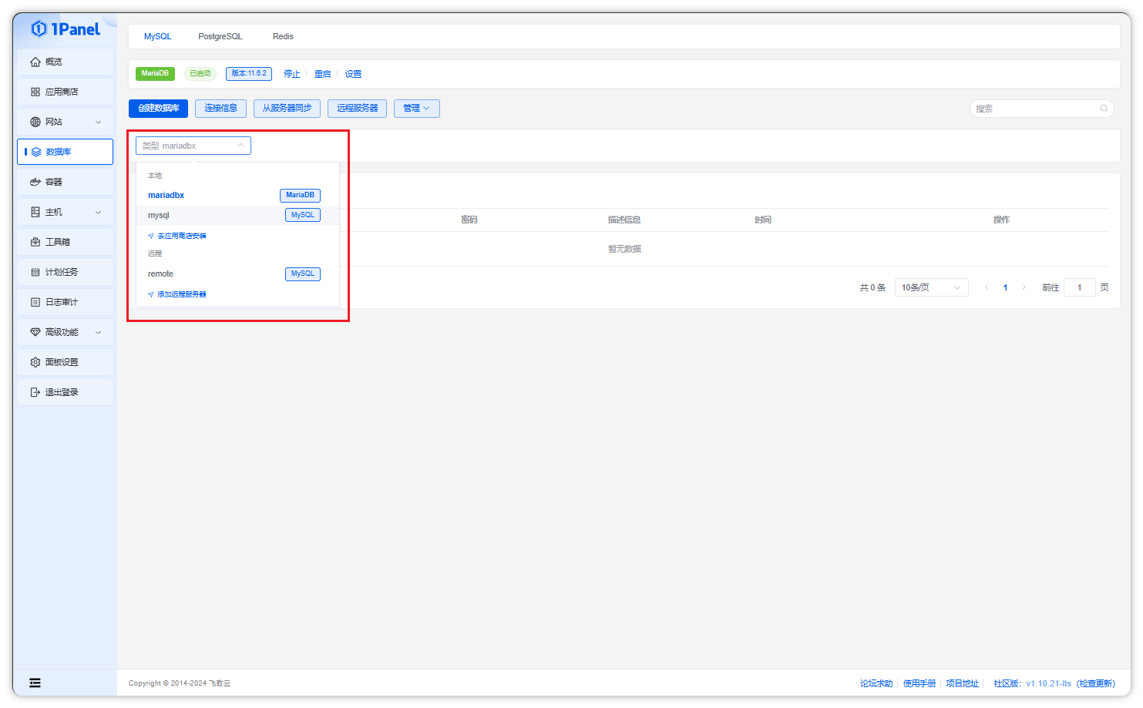The height and width of the screenshot is (708, 1143).
Task: Click the 1Panel logo
Action: [66, 29]
